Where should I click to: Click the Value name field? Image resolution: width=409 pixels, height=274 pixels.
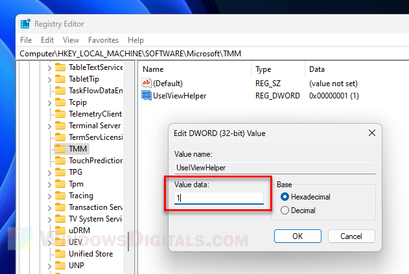pyautogui.click(x=275, y=168)
